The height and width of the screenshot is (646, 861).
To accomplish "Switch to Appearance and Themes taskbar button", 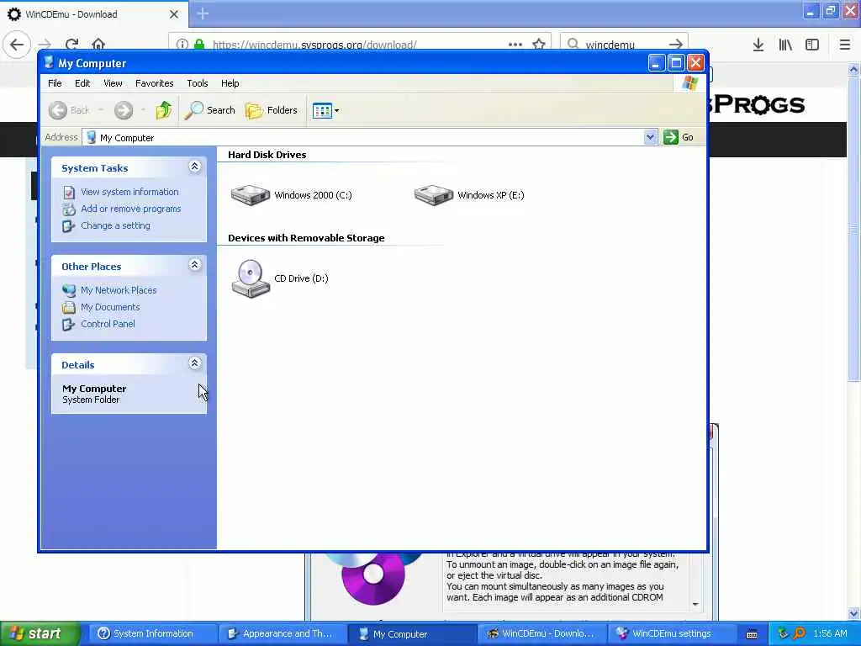I will pyautogui.click(x=283, y=633).
